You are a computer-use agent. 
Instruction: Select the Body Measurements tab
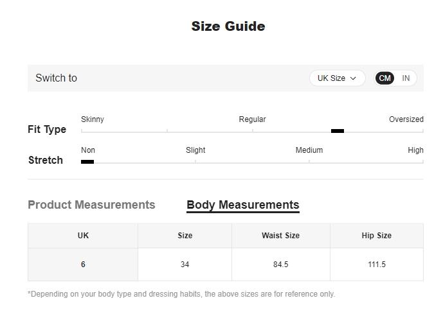[242, 205]
